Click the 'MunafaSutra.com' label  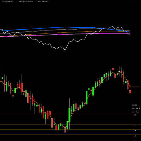click(26, 2)
